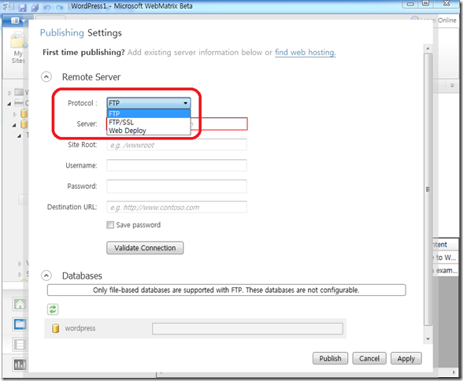Click the dialog vertical scrollbar thumb
The image size is (463, 381).
click(428, 189)
